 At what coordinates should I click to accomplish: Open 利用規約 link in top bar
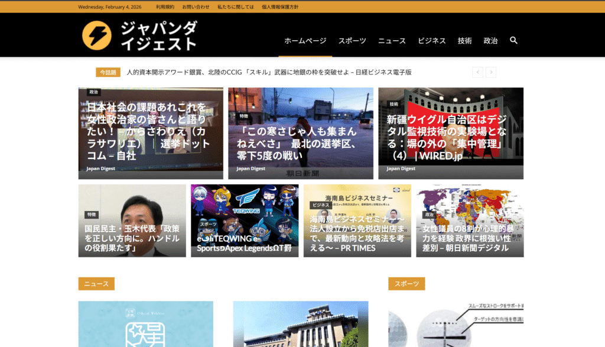click(x=165, y=7)
